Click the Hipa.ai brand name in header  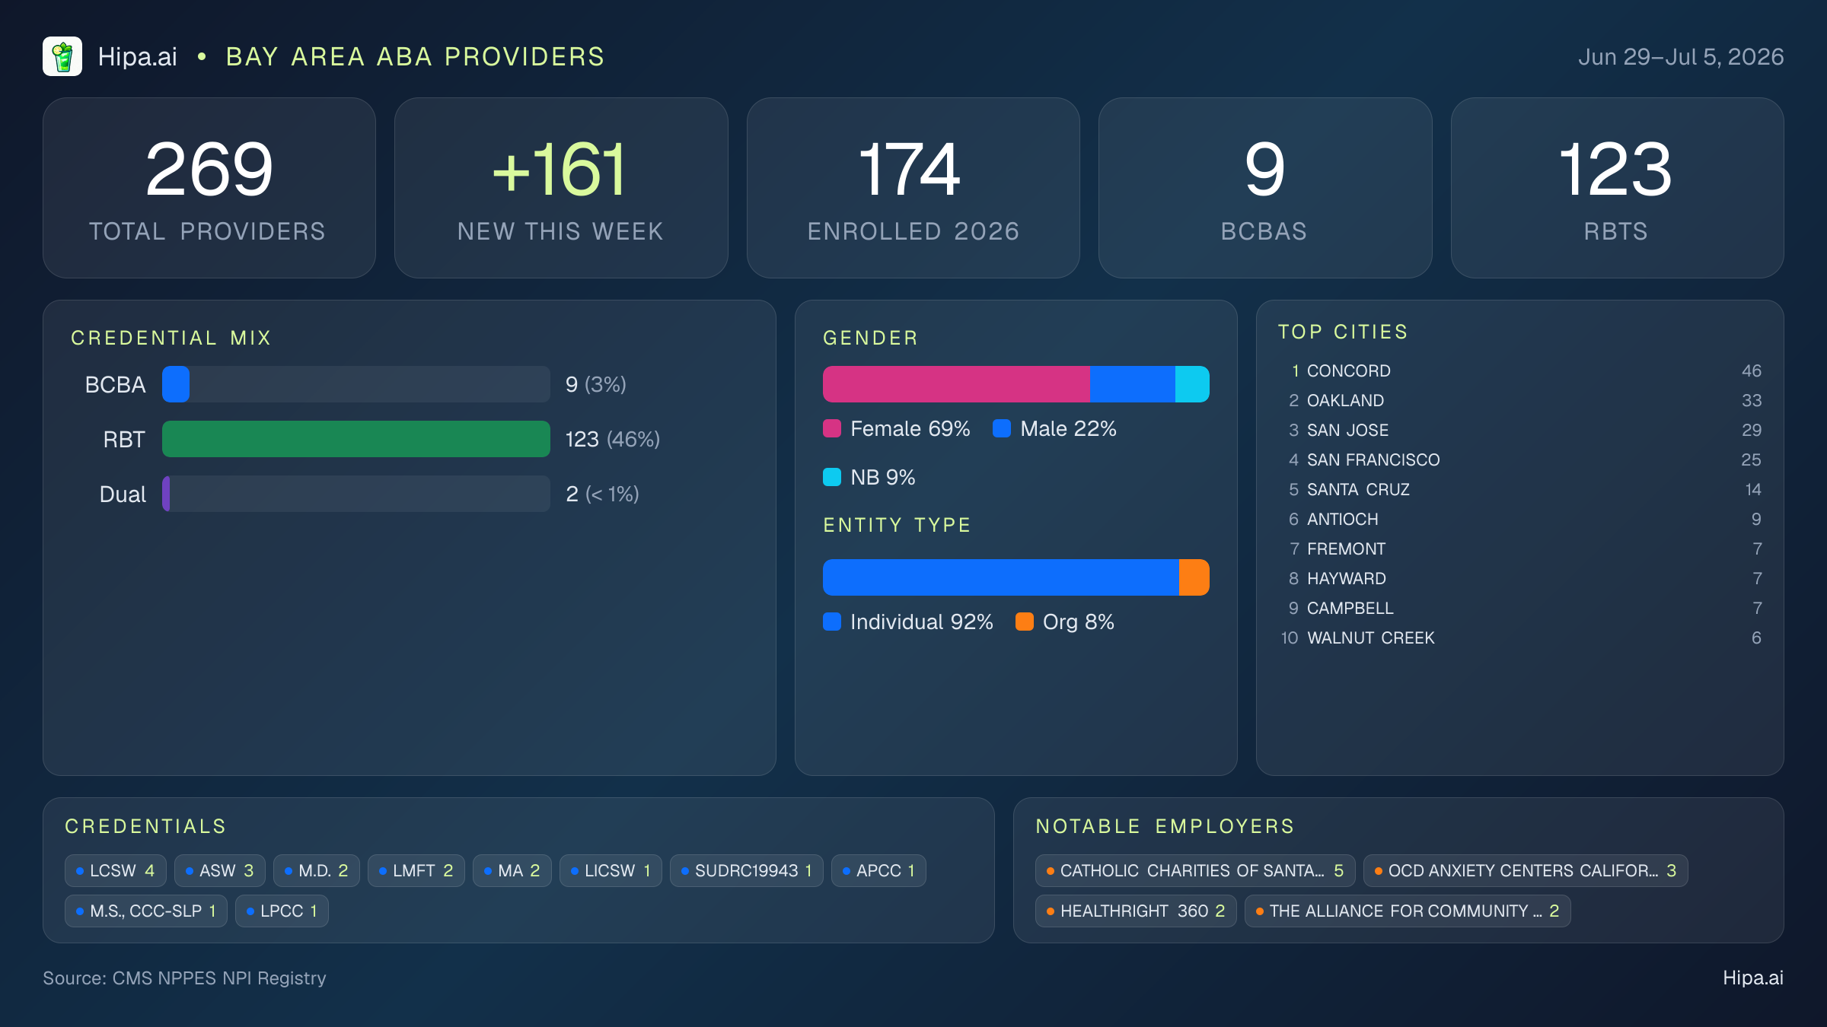pyautogui.click(x=138, y=56)
